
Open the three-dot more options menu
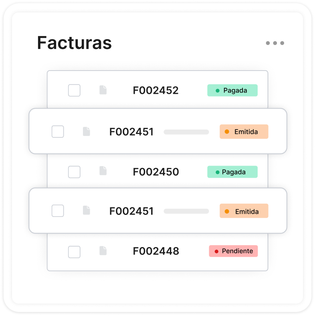(x=275, y=43)
